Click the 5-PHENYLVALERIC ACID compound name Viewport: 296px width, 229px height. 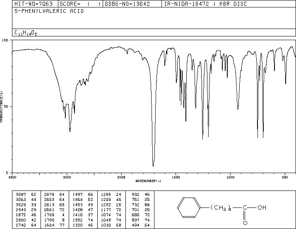coord(49,11)
